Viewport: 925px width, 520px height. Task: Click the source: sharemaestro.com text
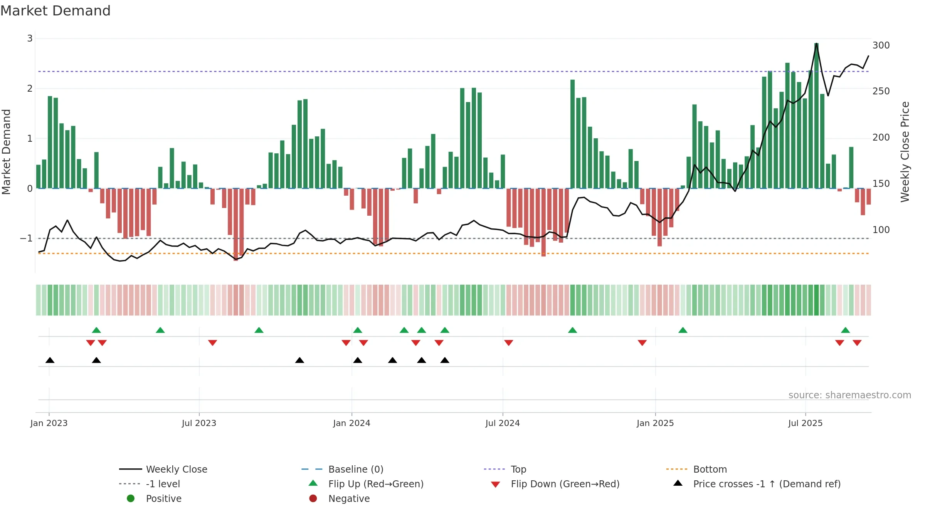849,395
